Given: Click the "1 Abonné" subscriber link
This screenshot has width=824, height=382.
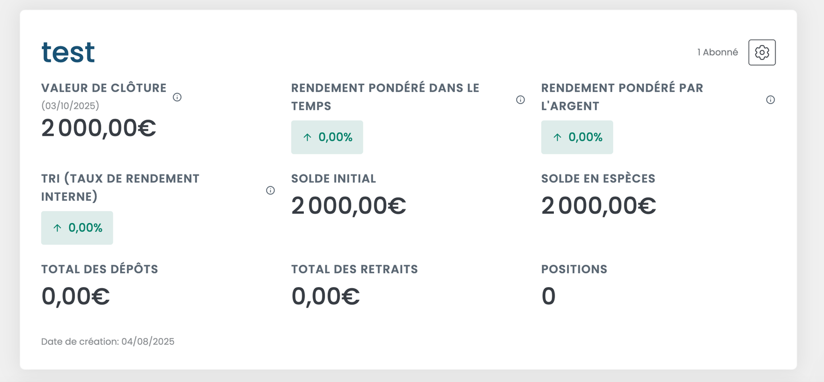Looking at the screenshot, I should click(717, 53).
